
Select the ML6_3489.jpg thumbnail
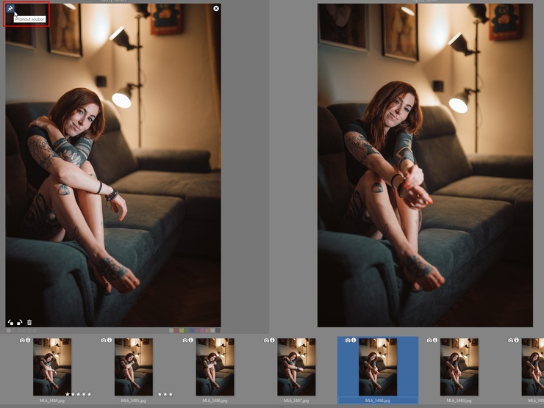[459, 367]
